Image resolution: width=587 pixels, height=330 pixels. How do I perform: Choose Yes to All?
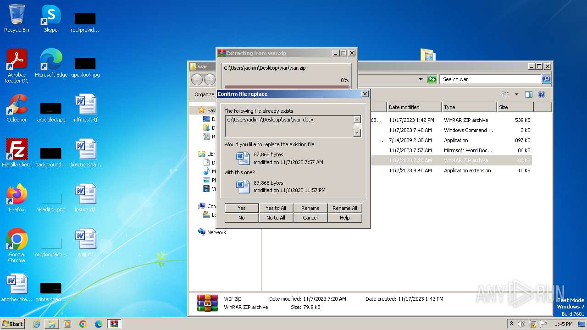276,208
